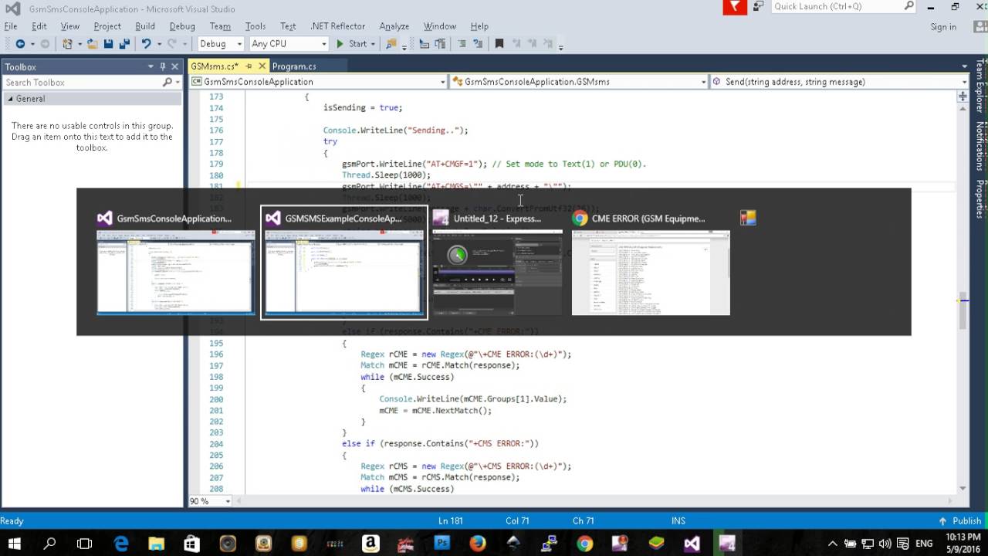Switch to the Program.cs tab

[x=294, y=66]
